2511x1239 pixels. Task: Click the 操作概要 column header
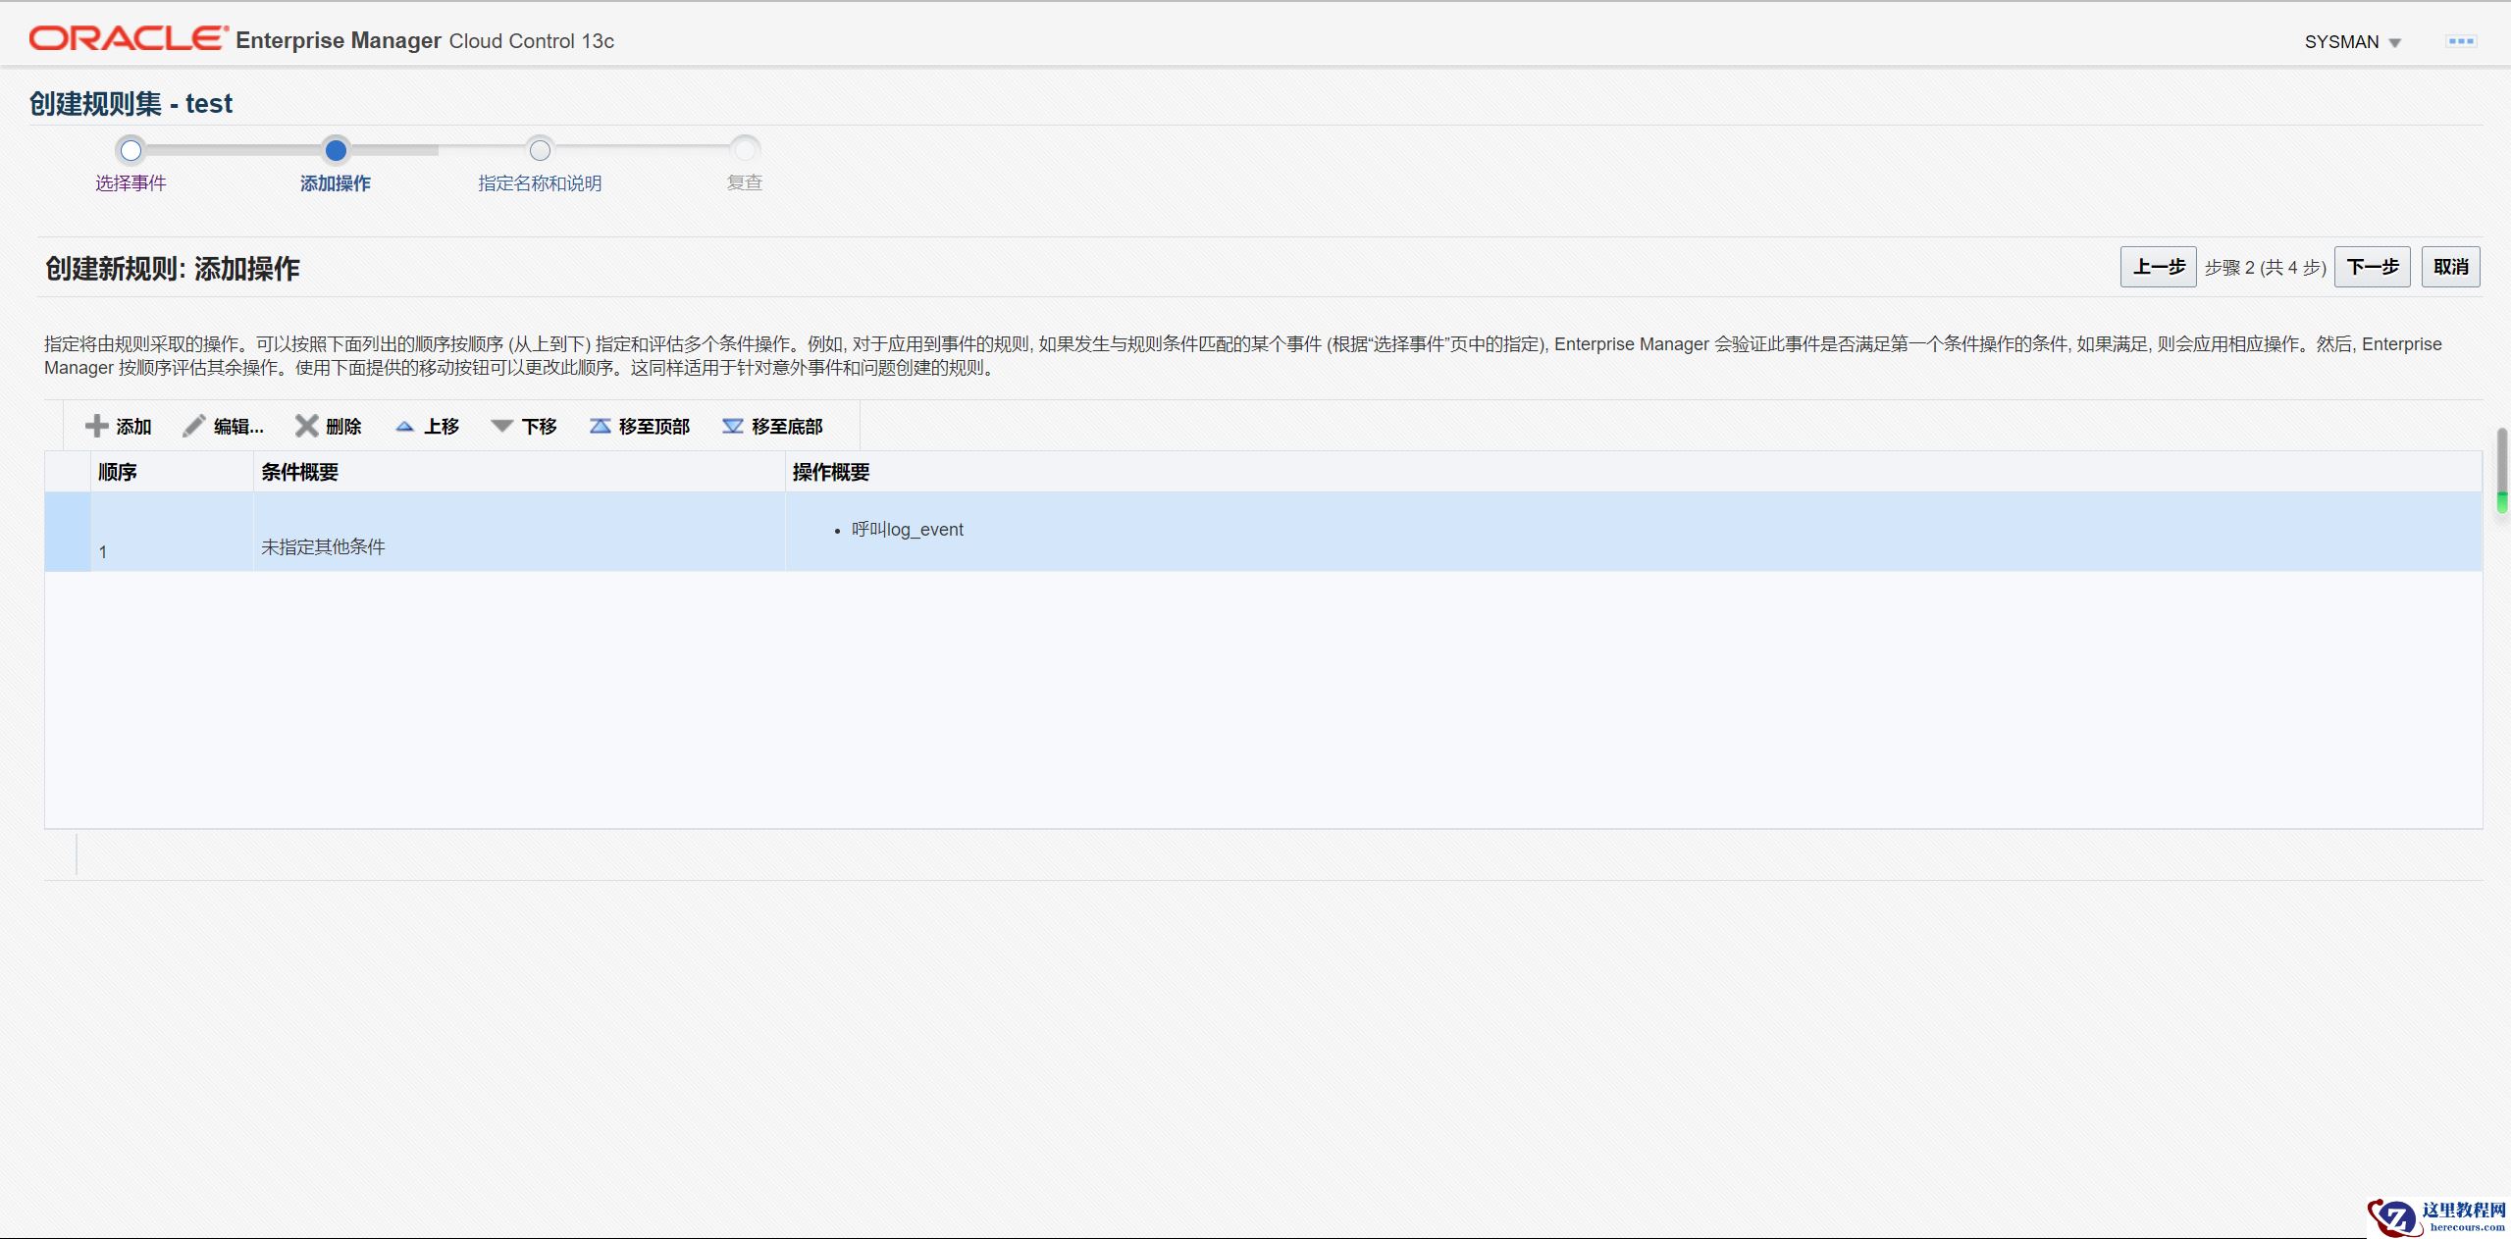(x=831, y=472)
